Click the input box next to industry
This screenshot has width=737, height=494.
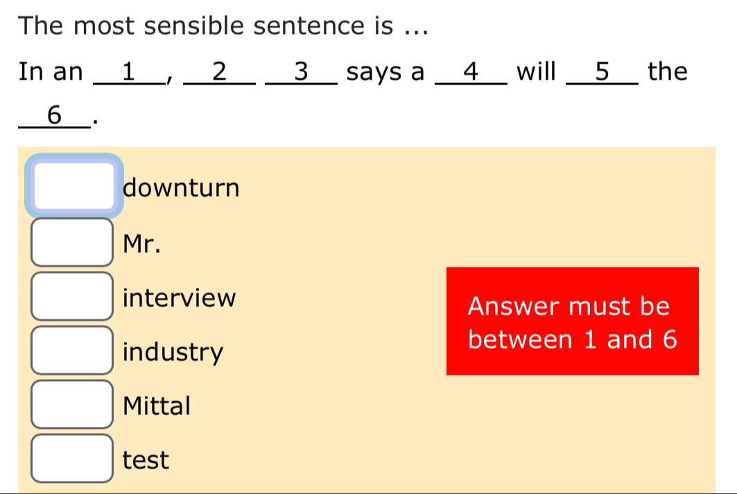click(72, 351)
